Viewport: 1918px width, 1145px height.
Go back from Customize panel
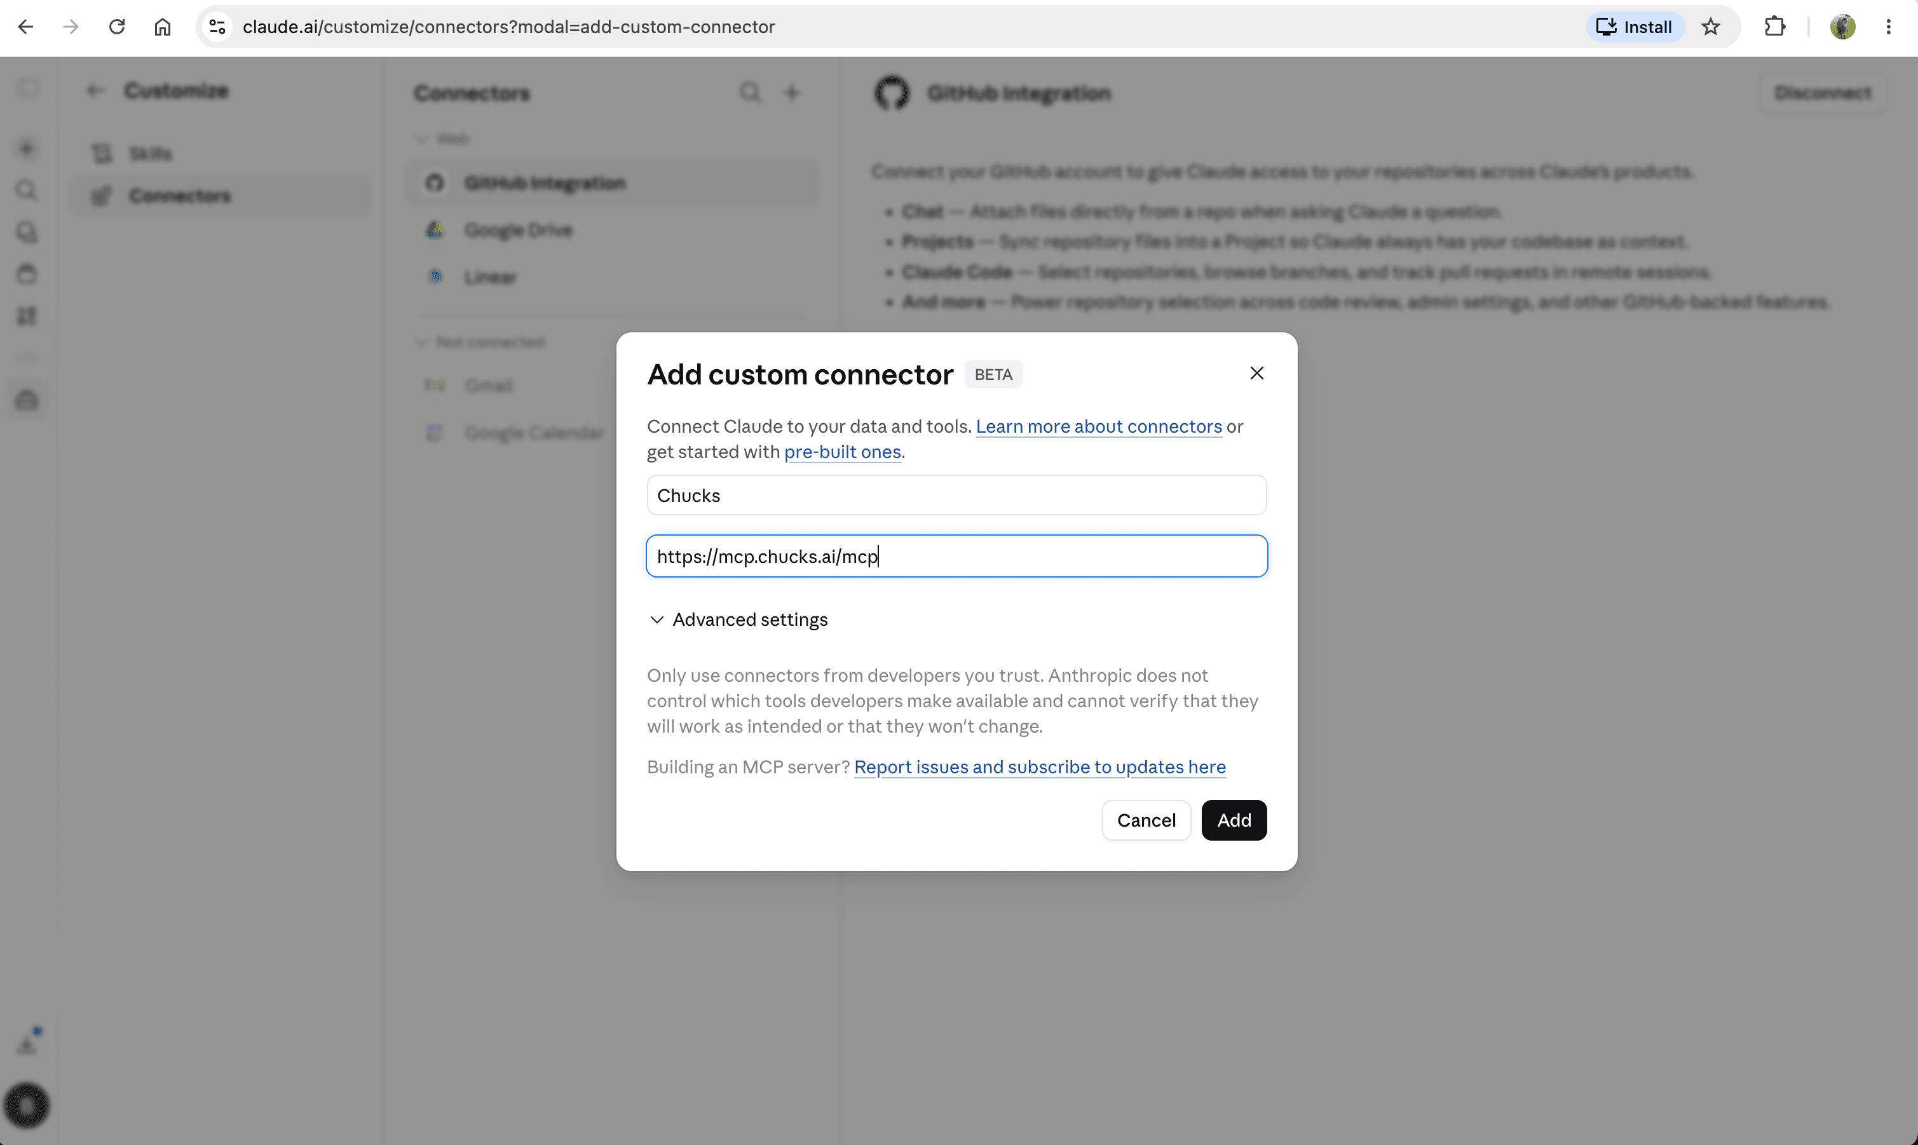[96, 91]
